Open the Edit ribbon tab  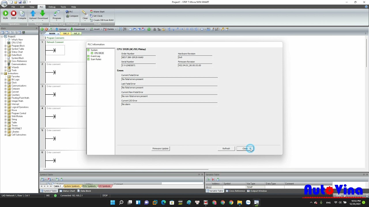click(x=22, y=7)
